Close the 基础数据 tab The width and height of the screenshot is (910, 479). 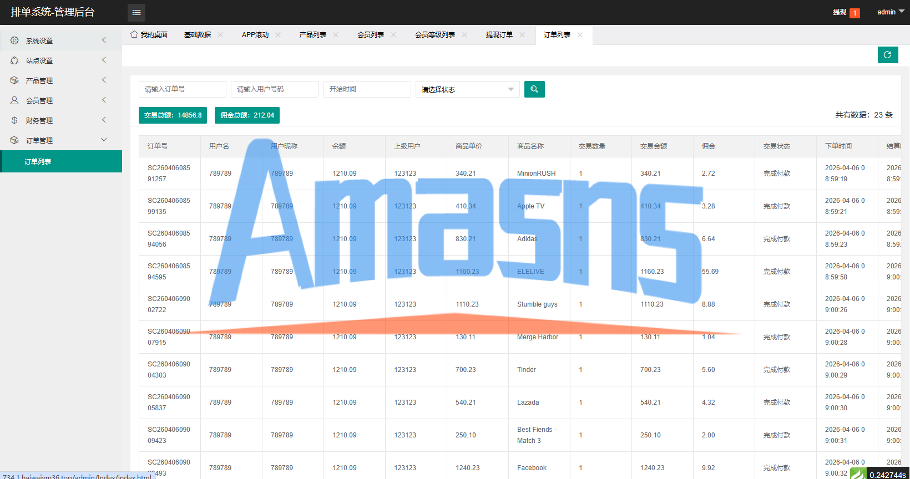(x=220, y=34)
